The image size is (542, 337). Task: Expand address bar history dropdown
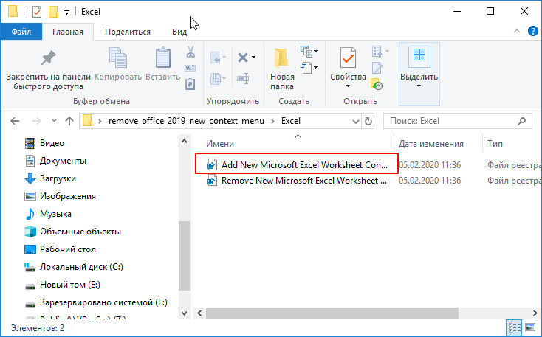point(355,121)
